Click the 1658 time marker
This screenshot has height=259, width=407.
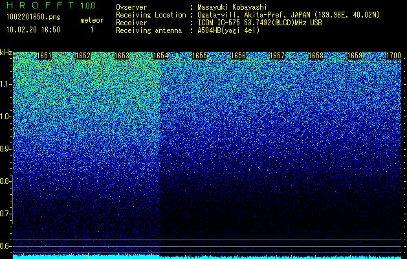pos(316,56)
